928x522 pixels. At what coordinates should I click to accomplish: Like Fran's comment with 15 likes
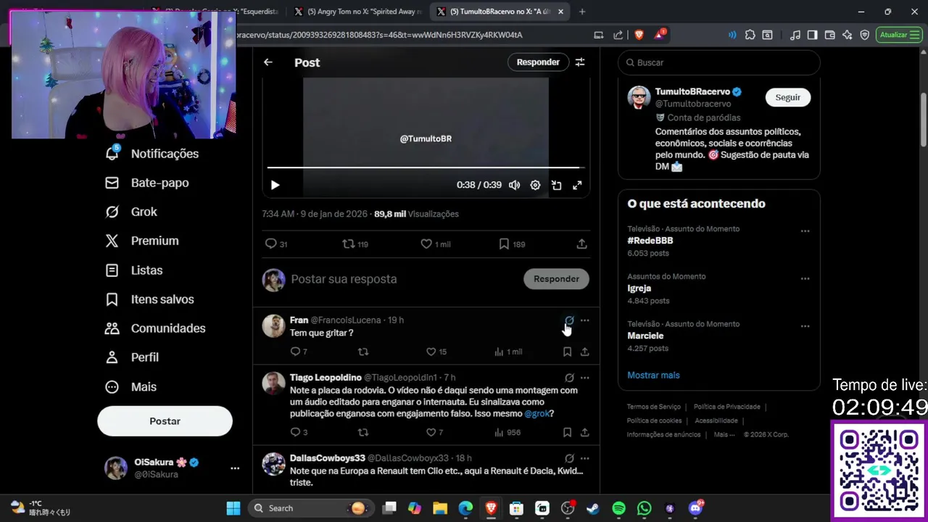click(436, 352)
